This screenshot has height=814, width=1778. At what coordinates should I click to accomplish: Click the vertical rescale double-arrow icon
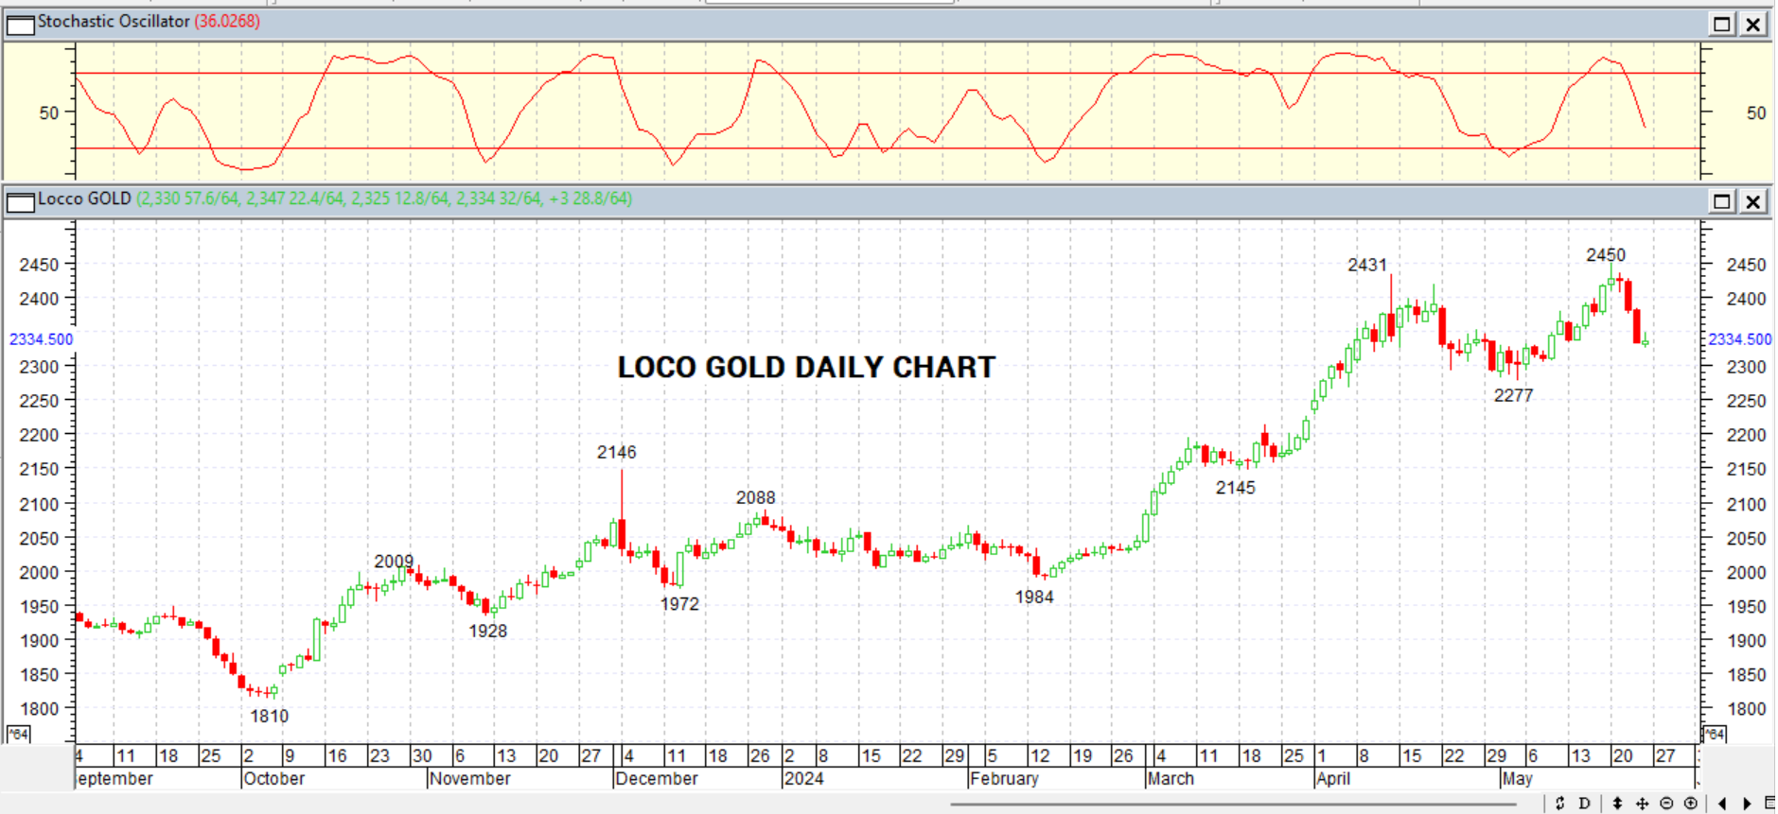tap(1617, 804)
